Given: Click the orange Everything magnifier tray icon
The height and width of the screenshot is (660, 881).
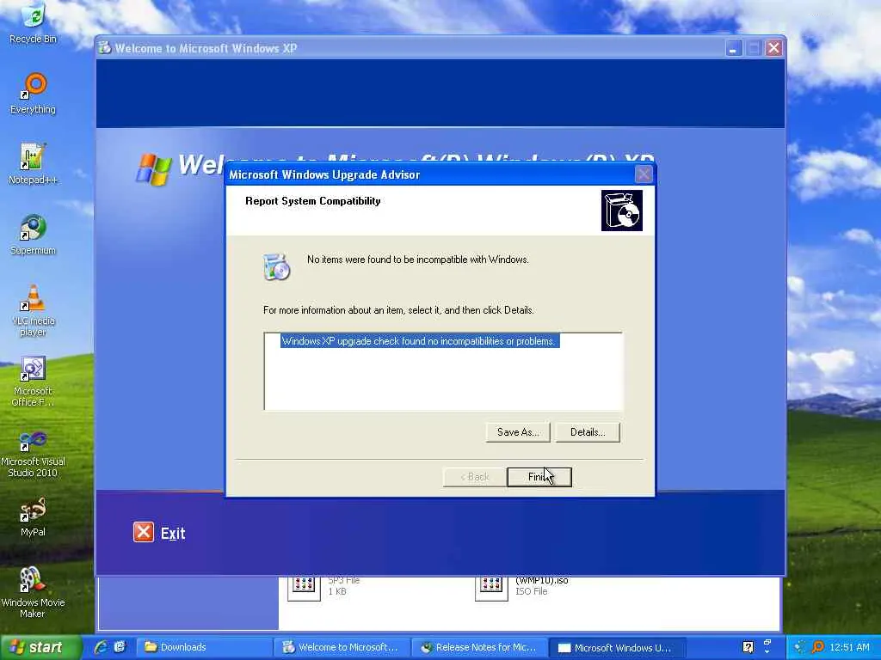Looking at the screenshot, I should pyautogui.click(x=818, y=647).
